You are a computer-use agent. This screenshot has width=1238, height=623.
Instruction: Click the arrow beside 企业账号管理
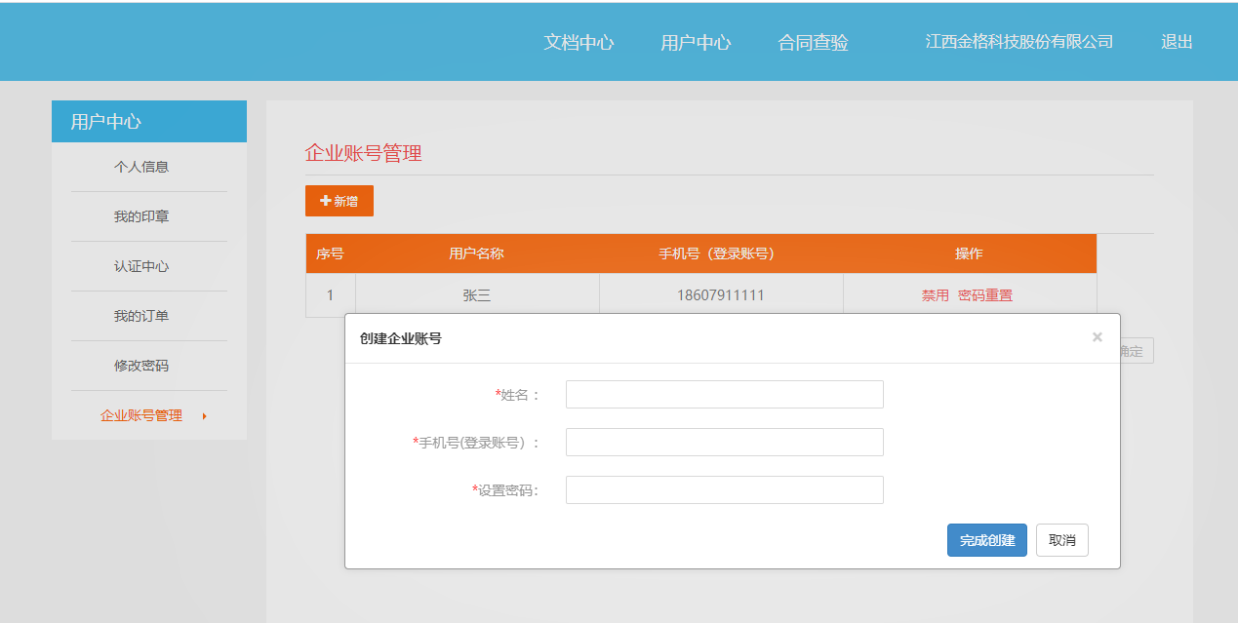(x=204, y=416)
